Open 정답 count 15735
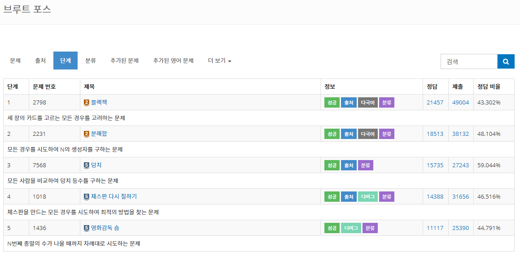520x256 pixels. click(435, 165)
